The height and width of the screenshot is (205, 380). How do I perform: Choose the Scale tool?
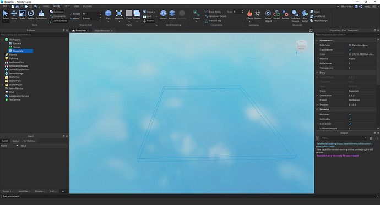coord(22,14)
